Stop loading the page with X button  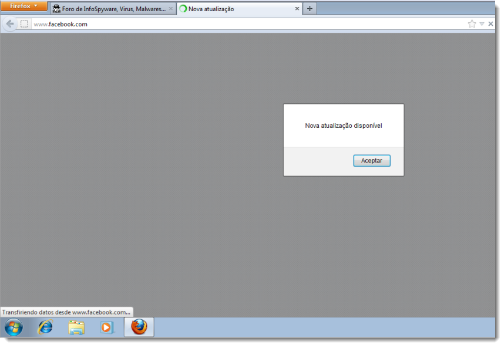tap(491, 24)
